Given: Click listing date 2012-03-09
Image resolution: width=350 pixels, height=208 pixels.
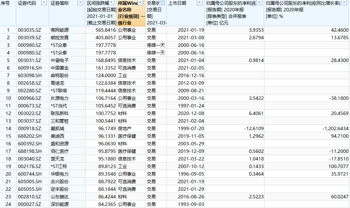Looking at the screenshot, I should coord(191,83).
